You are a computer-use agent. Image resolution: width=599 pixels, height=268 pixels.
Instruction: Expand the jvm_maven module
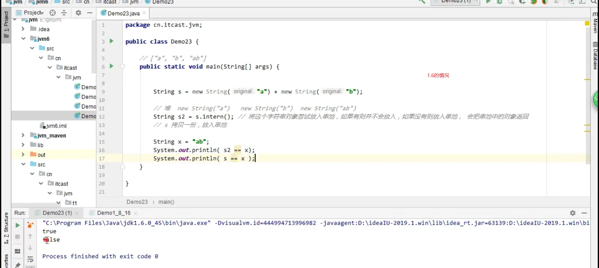tap(23, 135)
